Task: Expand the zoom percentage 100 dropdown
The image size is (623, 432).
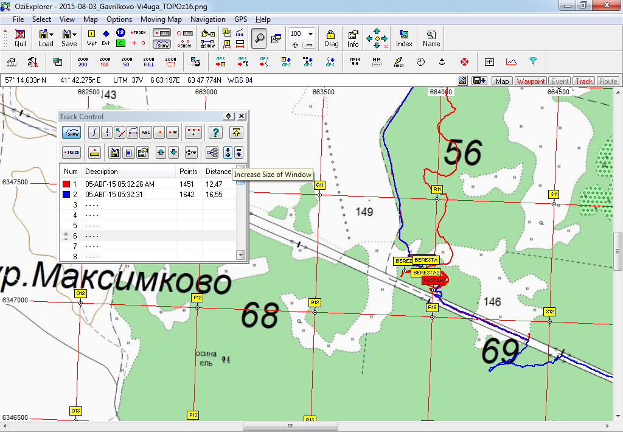Action: pyautogui.click(x=310, y=34)
